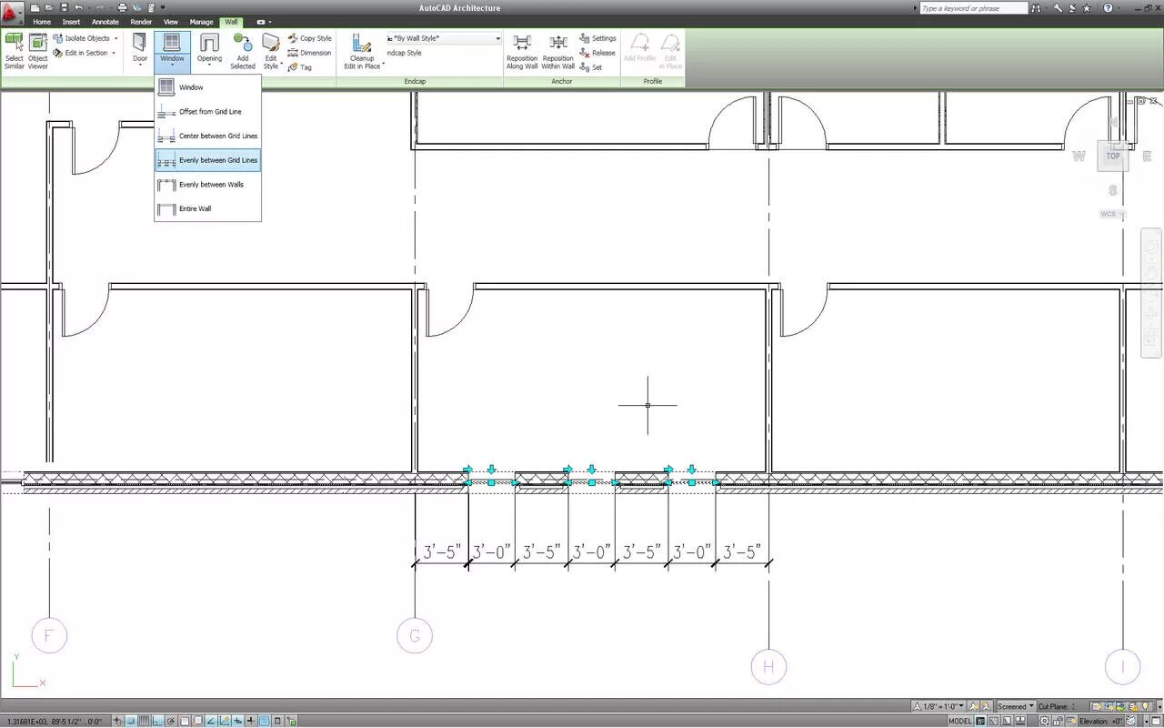Toggle Infer Constraints in status bar

(117, 721)
